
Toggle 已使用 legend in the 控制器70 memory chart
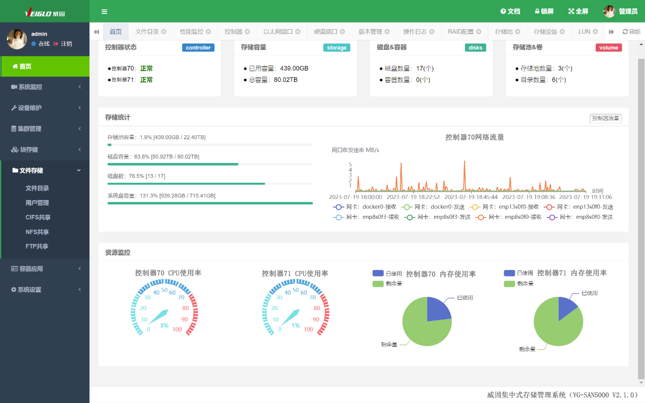(x=378, y=273)
